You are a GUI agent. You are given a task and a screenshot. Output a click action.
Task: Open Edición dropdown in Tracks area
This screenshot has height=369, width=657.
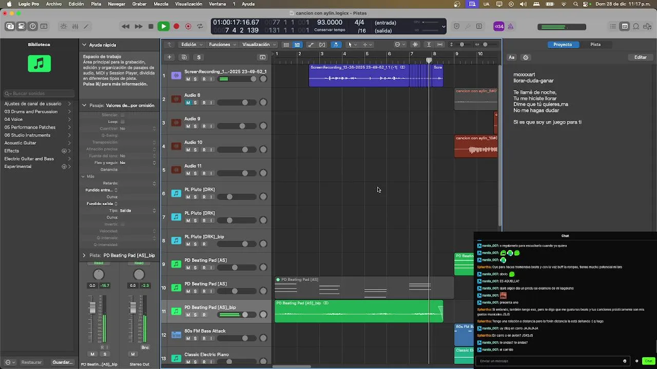[192, 45]
